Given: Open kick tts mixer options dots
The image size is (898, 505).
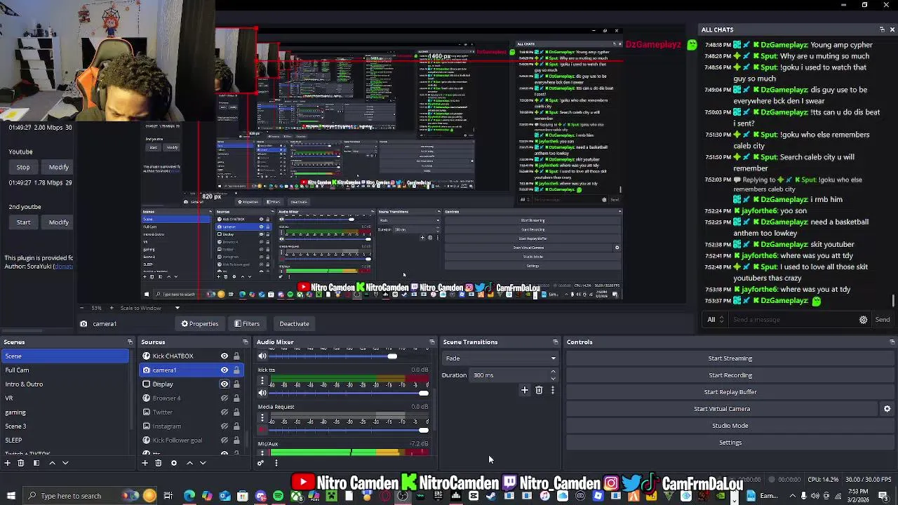Looking at the screenshot, I should [262, 381].
